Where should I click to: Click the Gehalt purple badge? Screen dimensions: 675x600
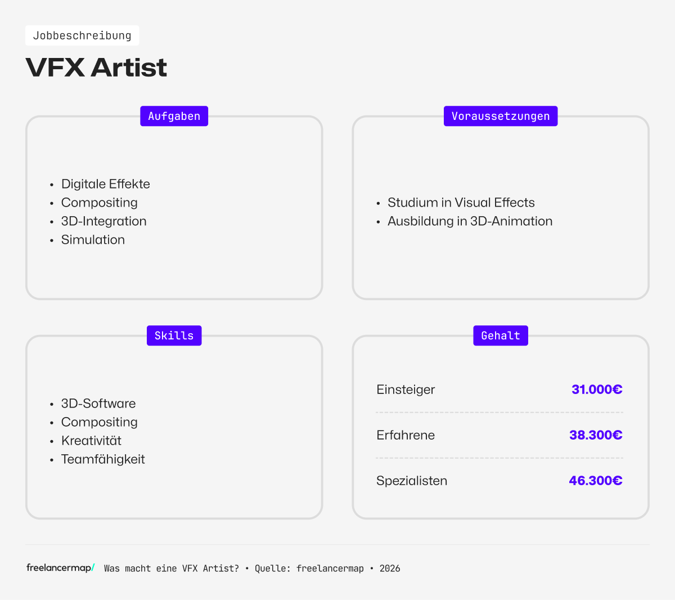coord(500,335)
